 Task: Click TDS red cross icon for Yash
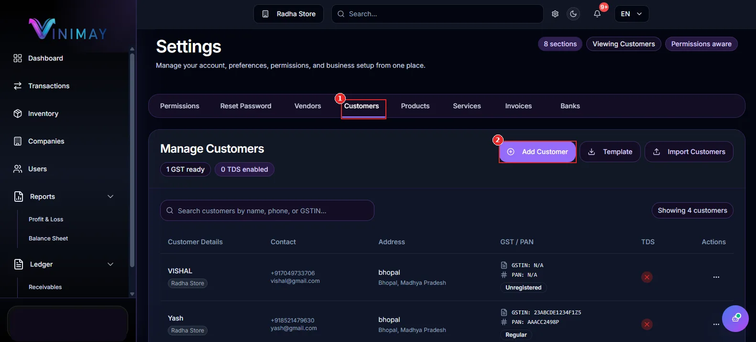coord(647,324)
